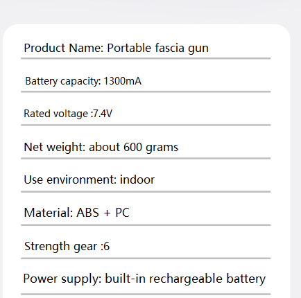Click the words "Portable fascia gun"
The height and width of the screenshot is (298, 301).
pyautogui.click(x=158, y=49)
